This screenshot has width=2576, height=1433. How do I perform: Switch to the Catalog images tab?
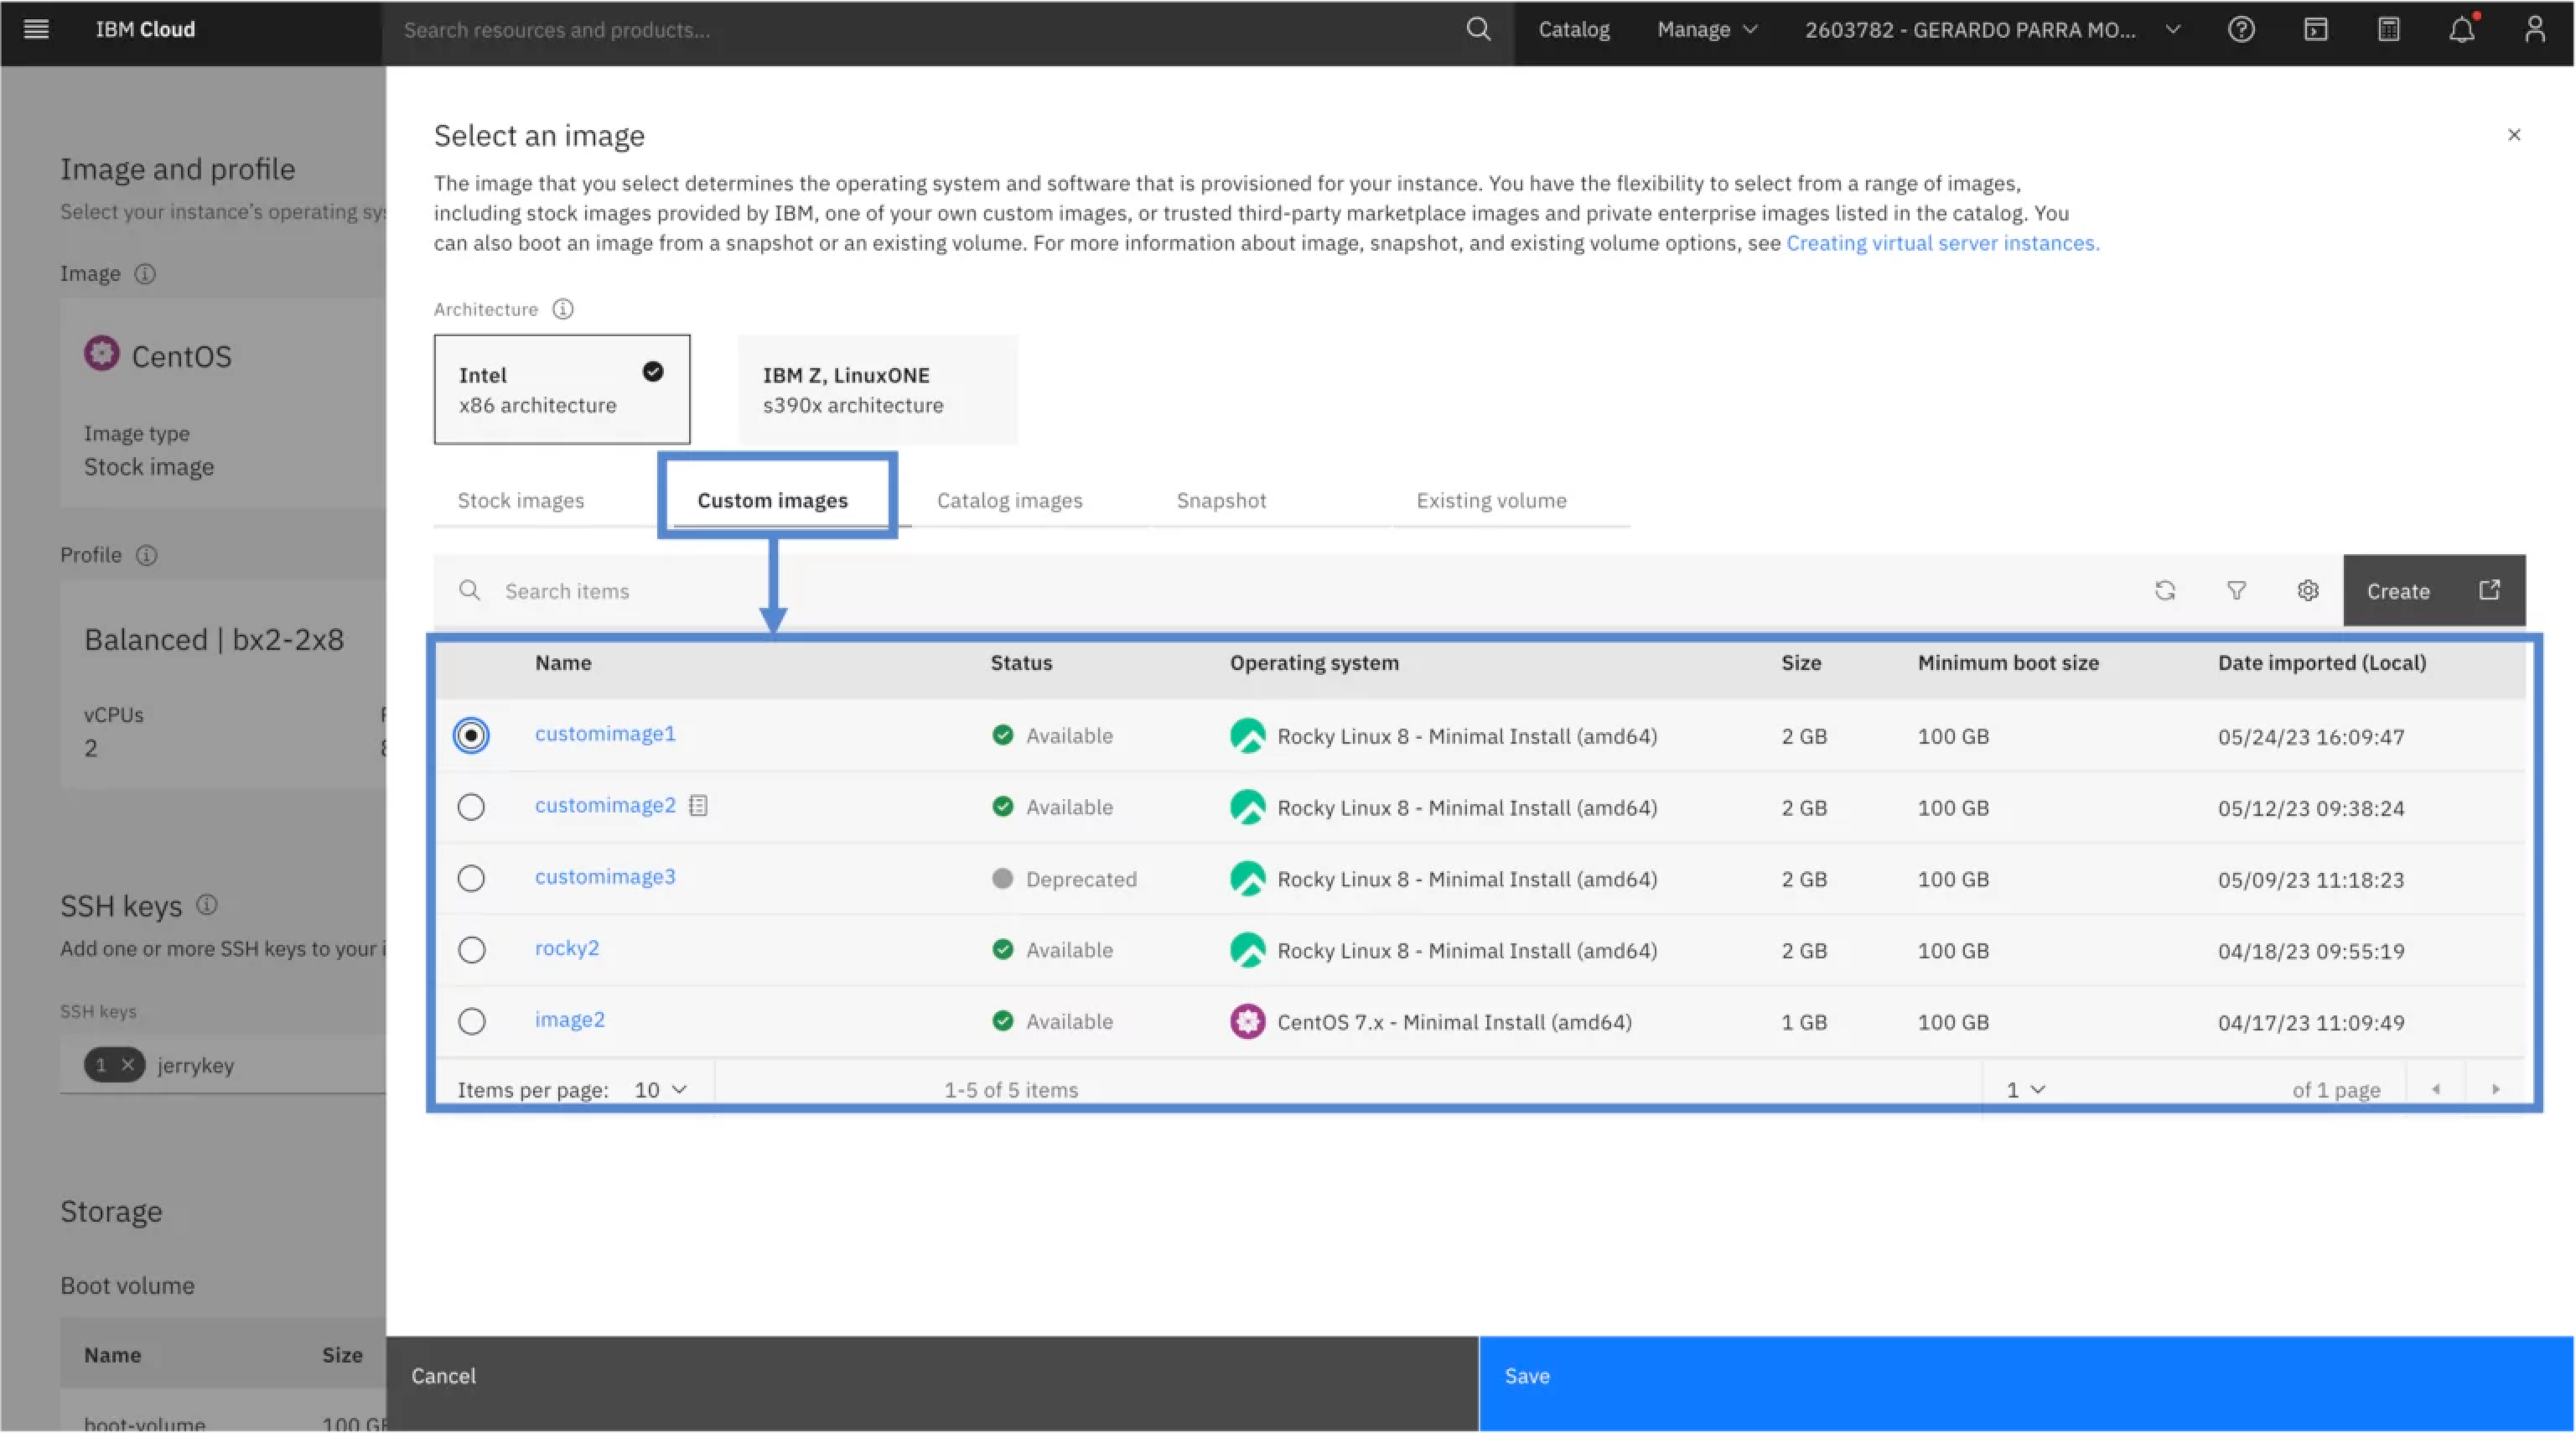coord(1009,500)
